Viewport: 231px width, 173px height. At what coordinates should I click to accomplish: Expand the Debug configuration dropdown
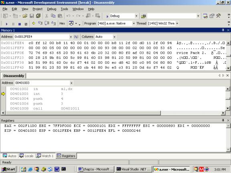pos(136,16)
